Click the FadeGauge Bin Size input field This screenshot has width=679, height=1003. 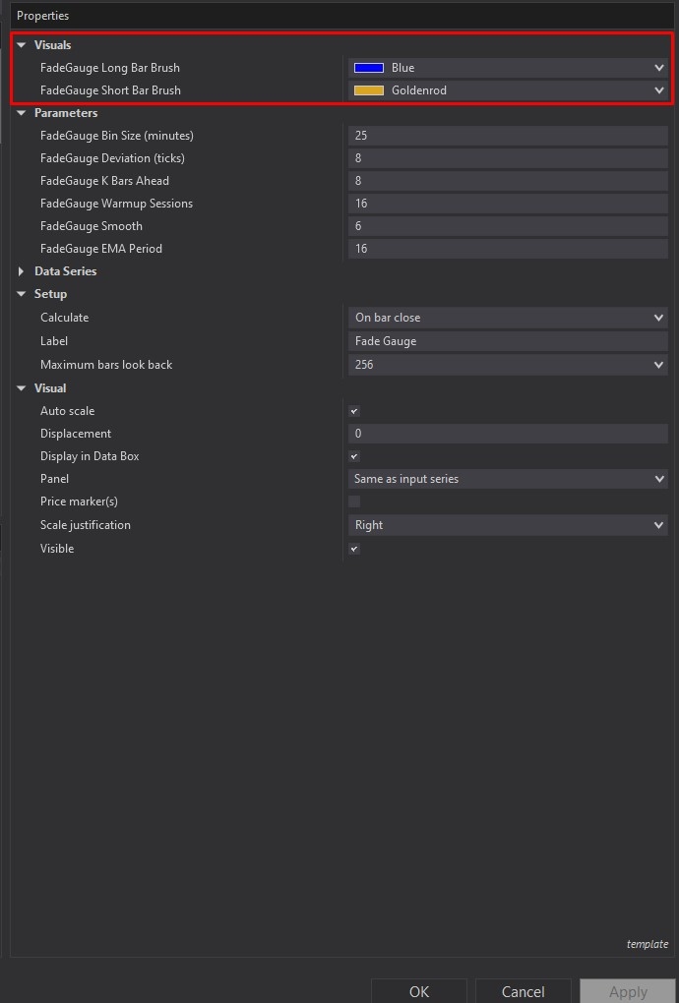[508, 136]
